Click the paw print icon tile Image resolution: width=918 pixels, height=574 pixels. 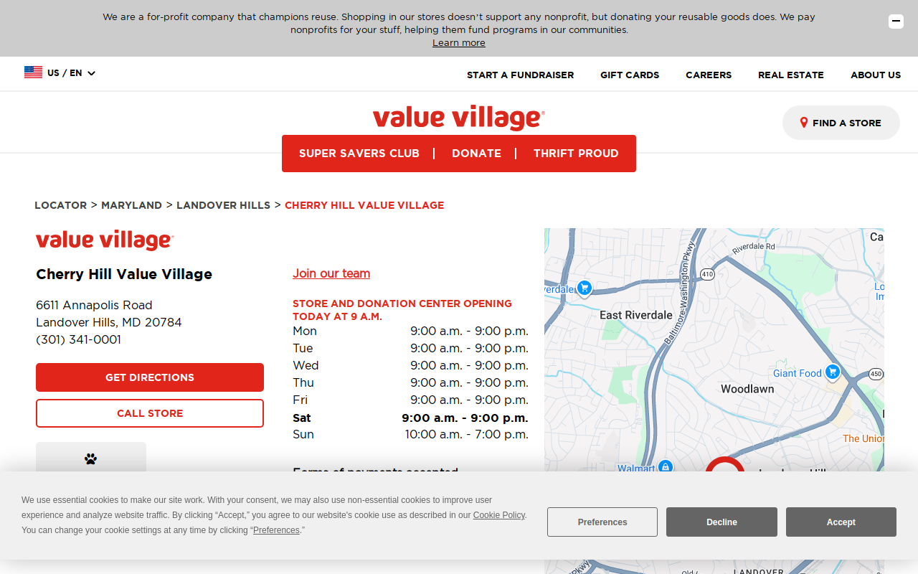91,458
